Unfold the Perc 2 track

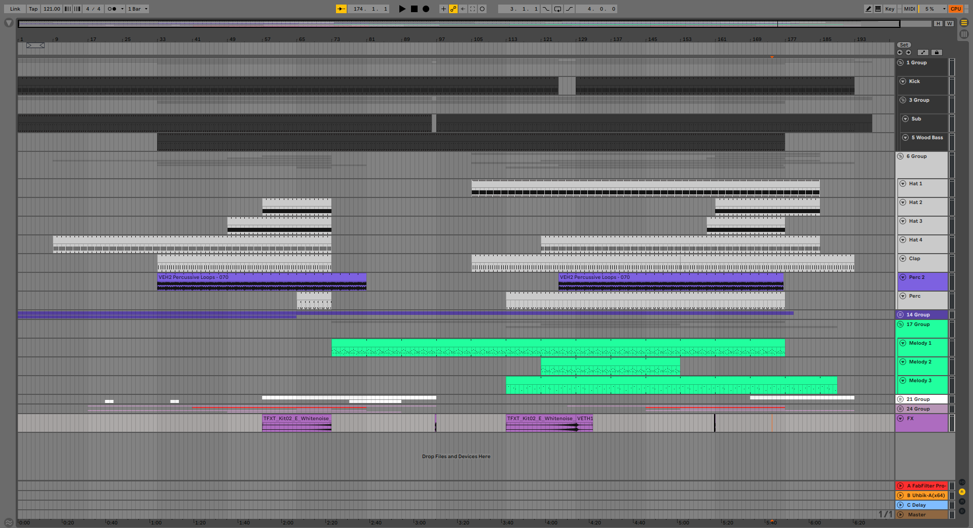tap(903, 277)
